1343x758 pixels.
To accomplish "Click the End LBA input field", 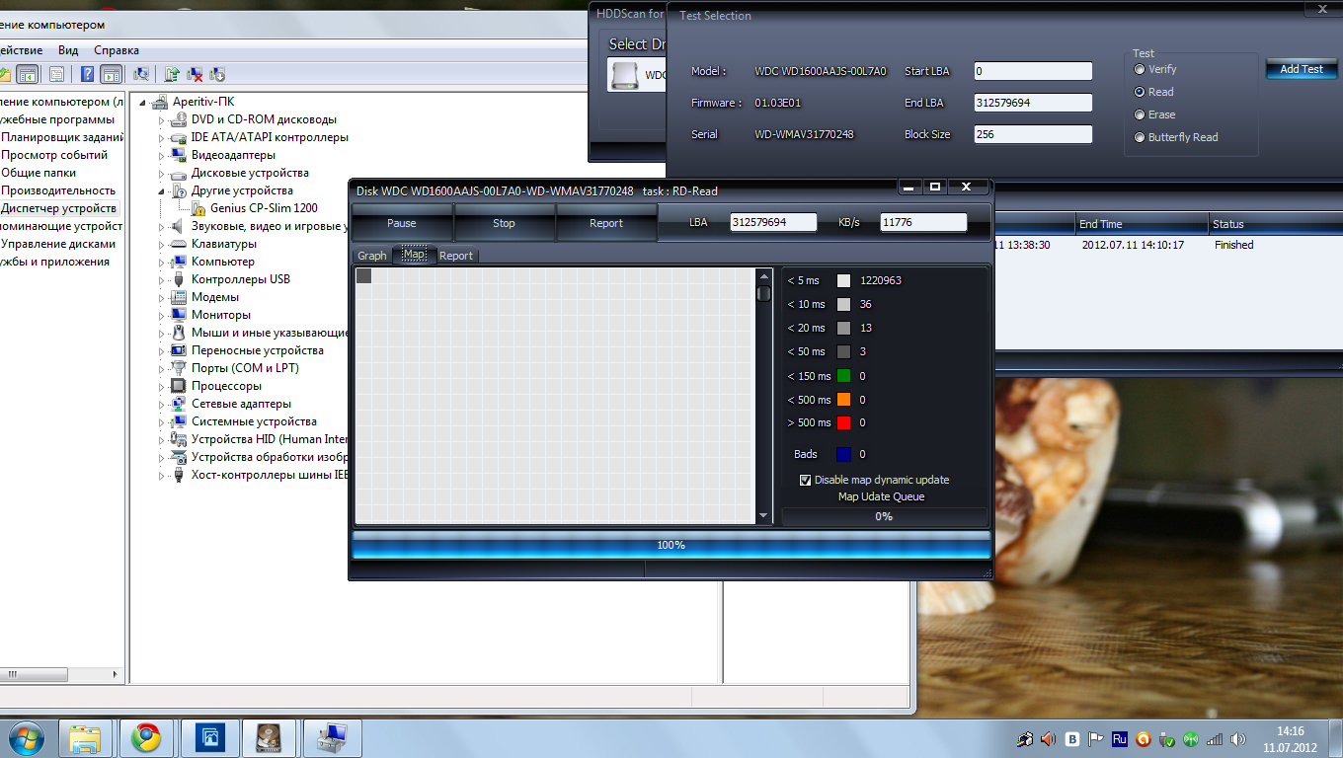I will (1033, 103).
